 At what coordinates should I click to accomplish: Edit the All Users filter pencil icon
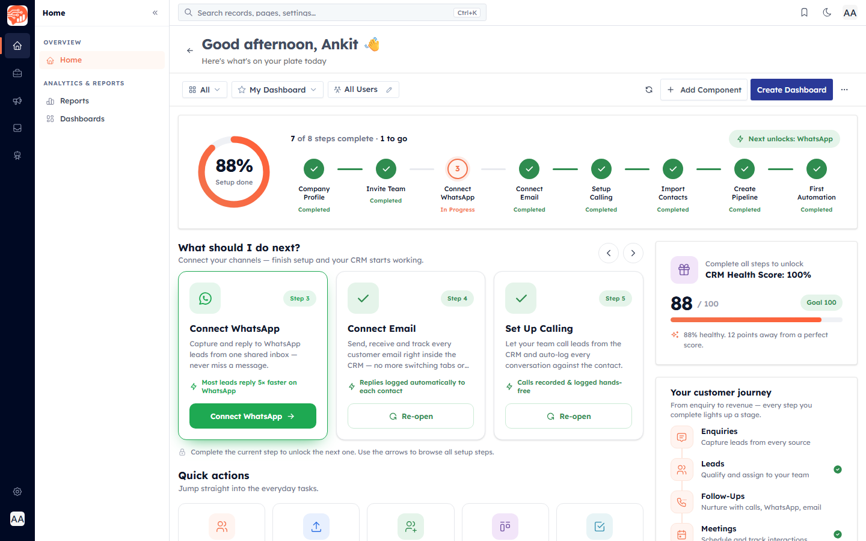389,90
